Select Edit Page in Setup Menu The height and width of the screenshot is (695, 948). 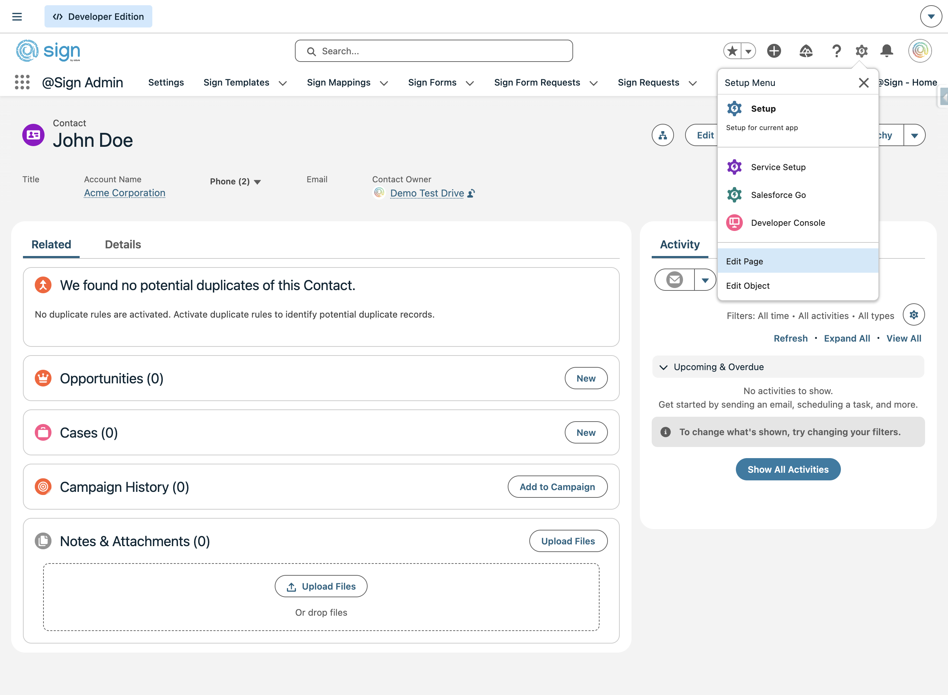pos(745,261)
